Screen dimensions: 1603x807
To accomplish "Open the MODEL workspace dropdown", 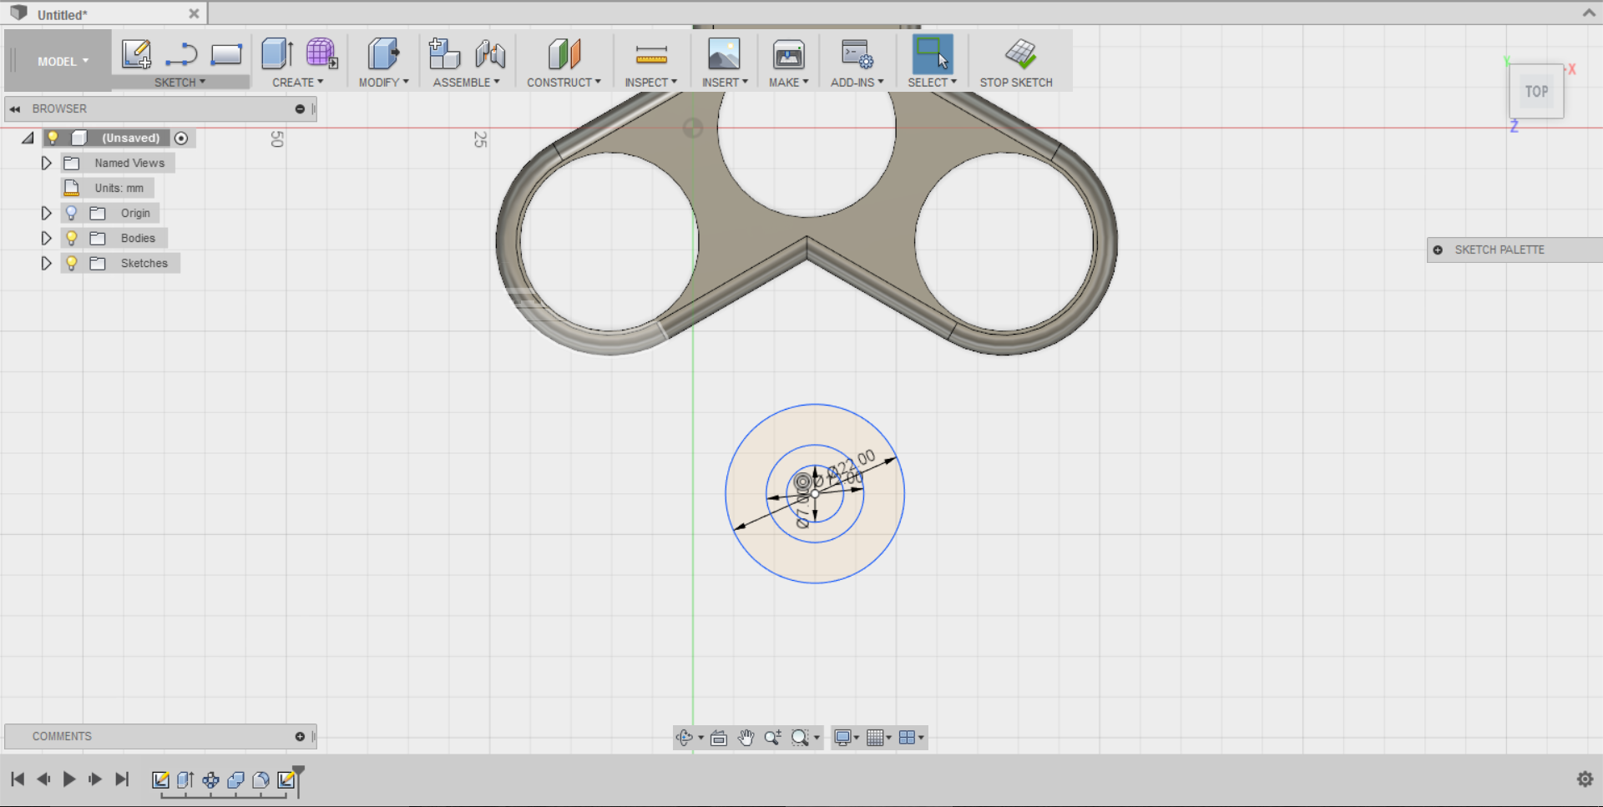I will [x=63, y=61].
